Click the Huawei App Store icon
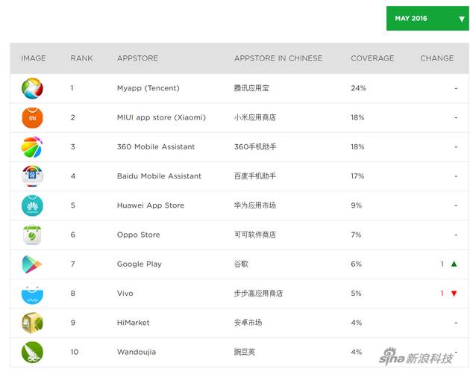Screen dimensions: 470x375 point(32,205)
